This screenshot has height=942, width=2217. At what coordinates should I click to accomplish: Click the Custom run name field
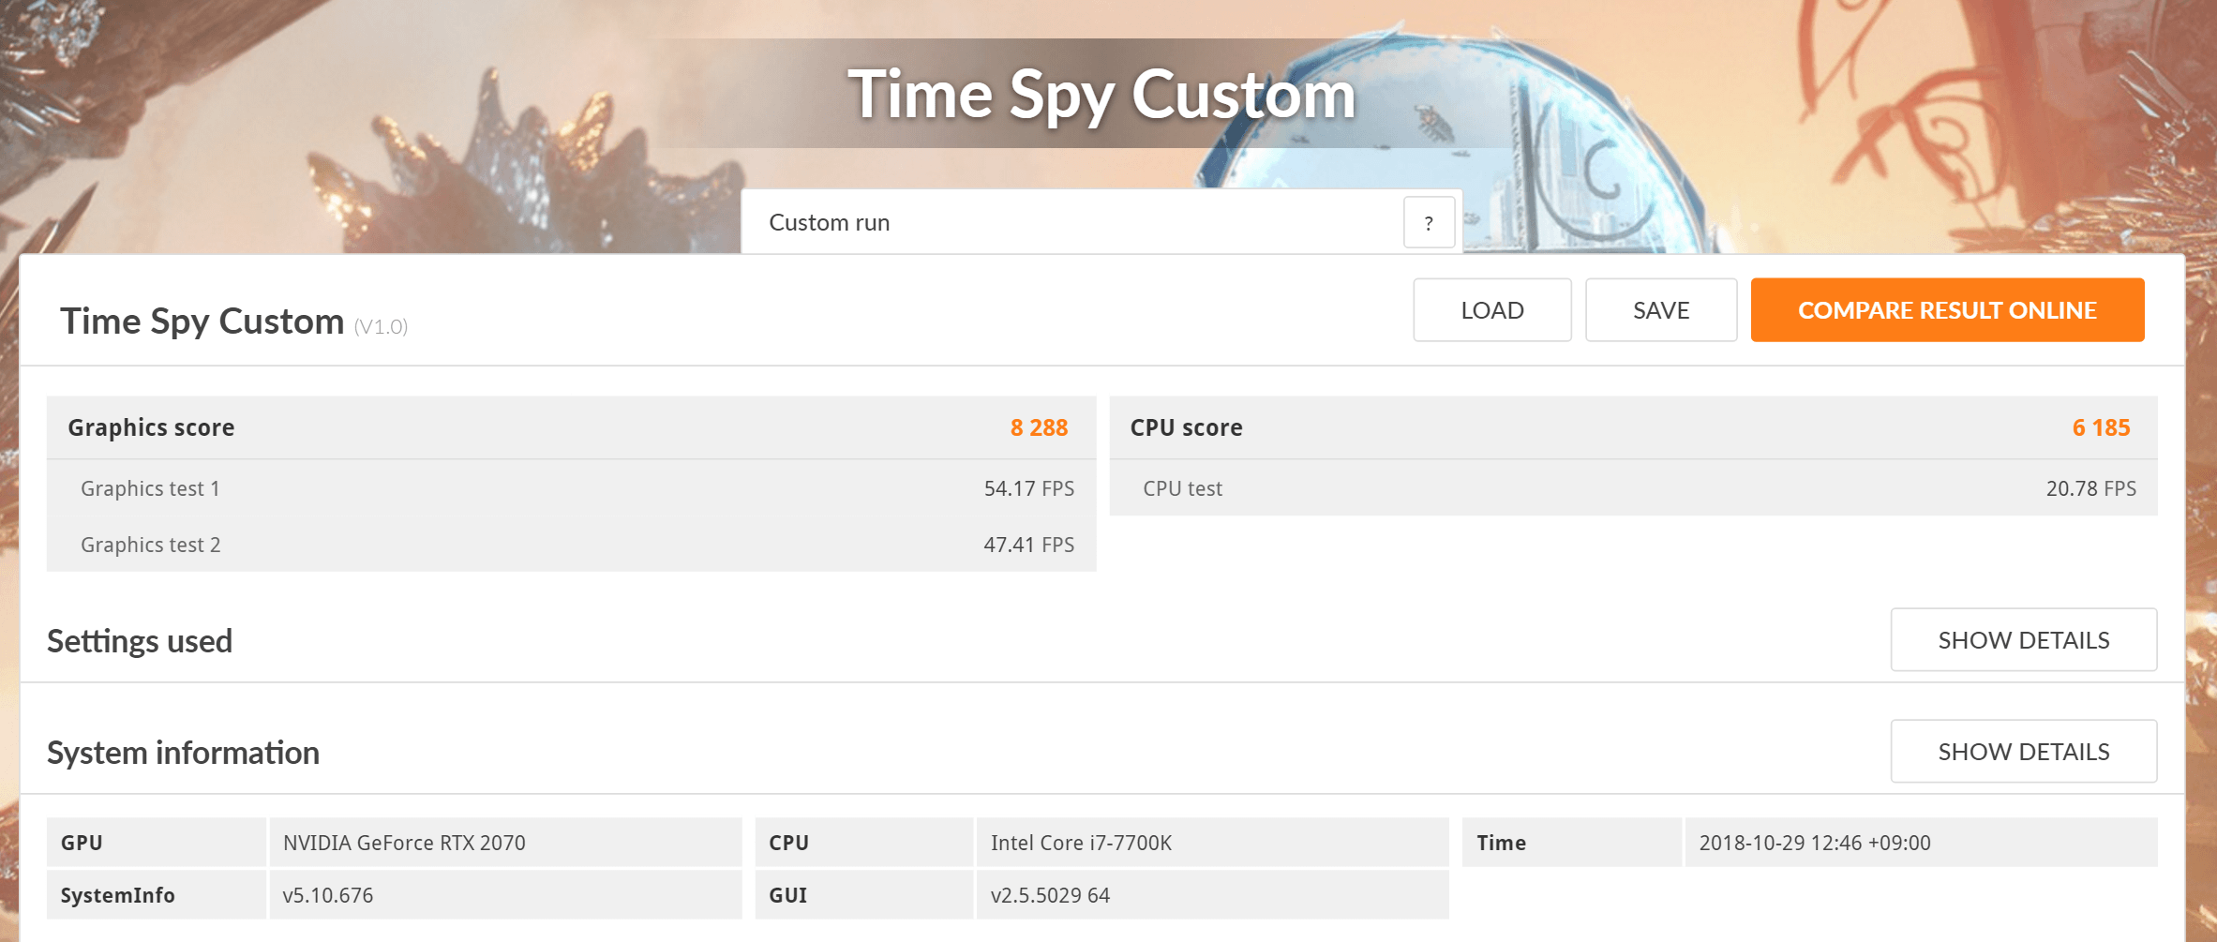pos(1069,223)
